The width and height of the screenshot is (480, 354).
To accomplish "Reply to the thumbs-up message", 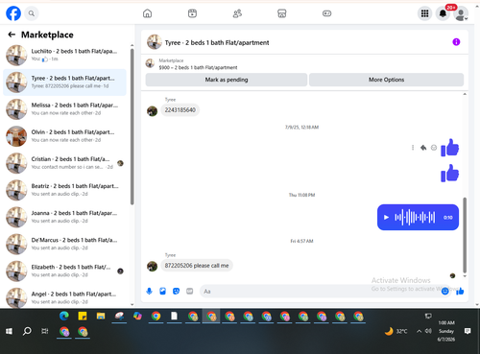I will [x=423, y=148].
